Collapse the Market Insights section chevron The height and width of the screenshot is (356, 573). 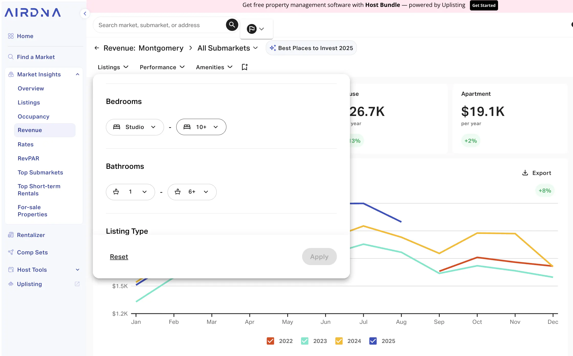[78, 74]
